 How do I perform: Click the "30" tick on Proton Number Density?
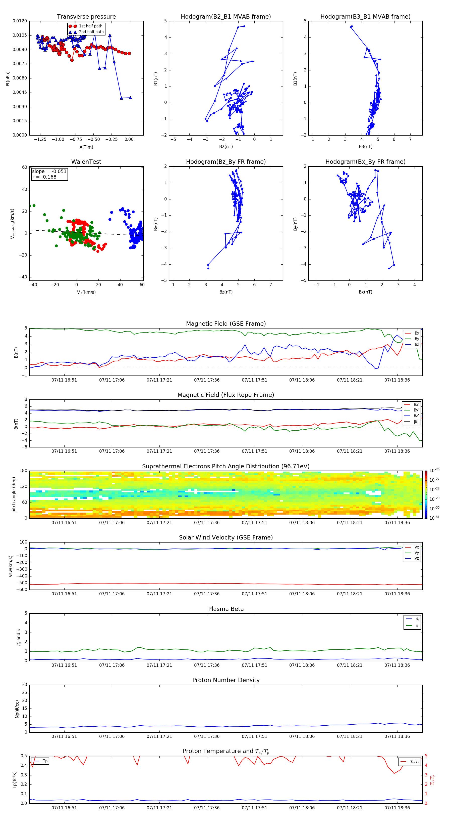pyautogui.click(x=25, y=685)
